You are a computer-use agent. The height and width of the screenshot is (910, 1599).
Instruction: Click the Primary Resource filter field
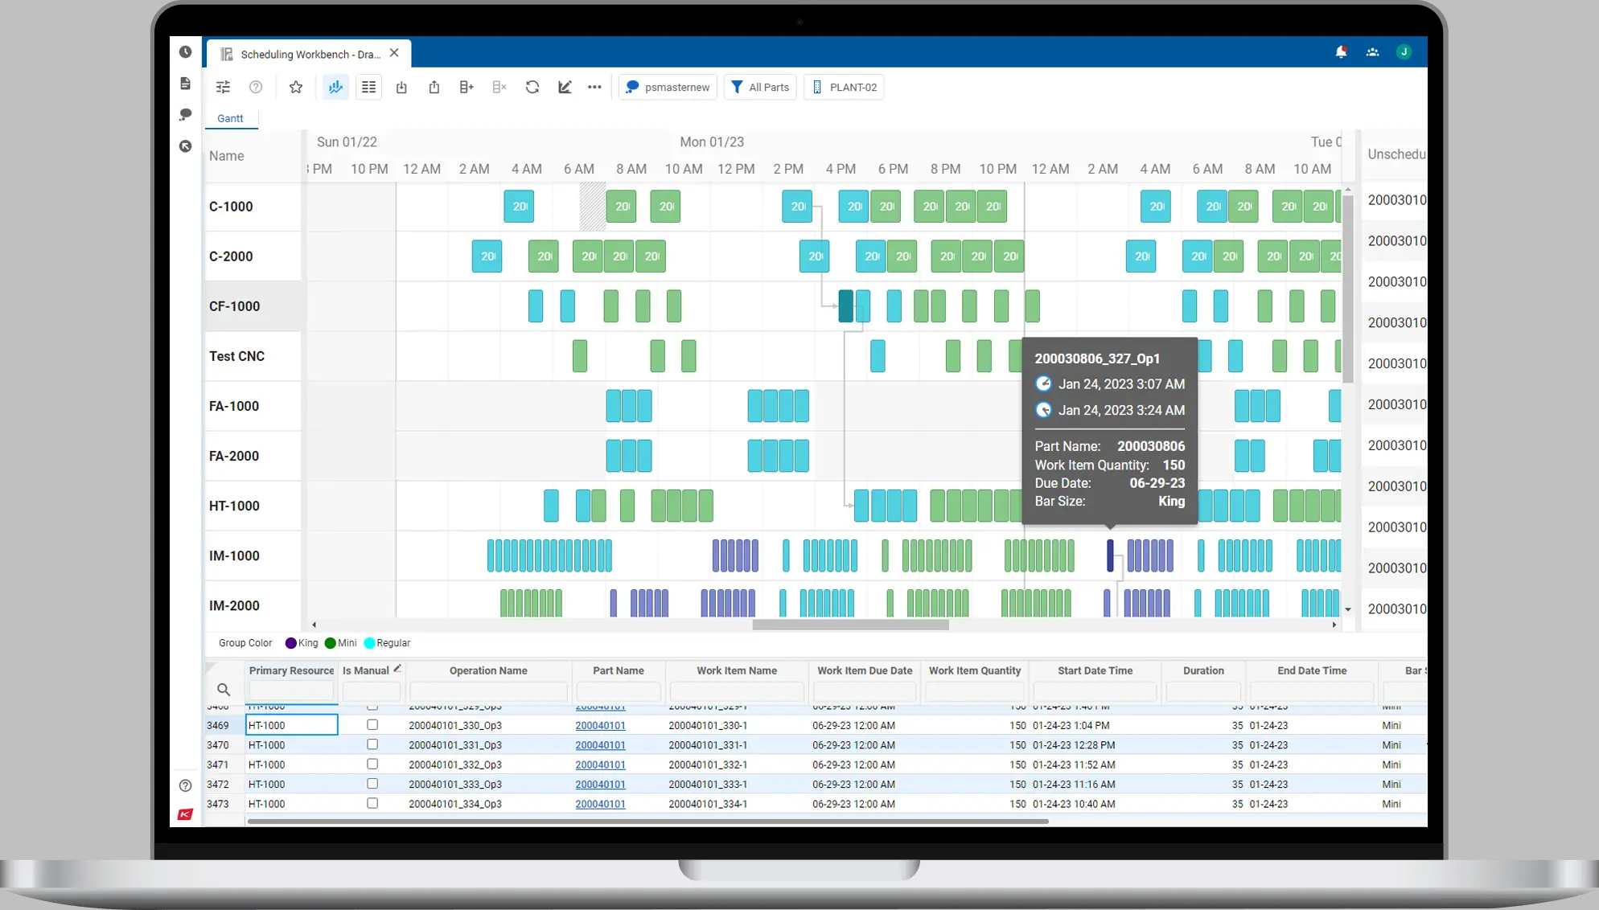[x=291, y=691]
